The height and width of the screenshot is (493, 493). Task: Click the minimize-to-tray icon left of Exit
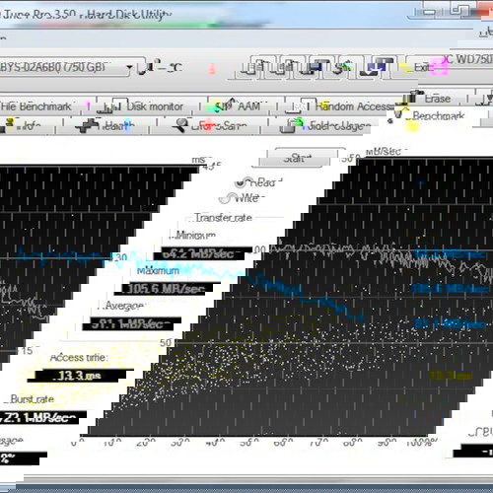[x=377, y=67]
